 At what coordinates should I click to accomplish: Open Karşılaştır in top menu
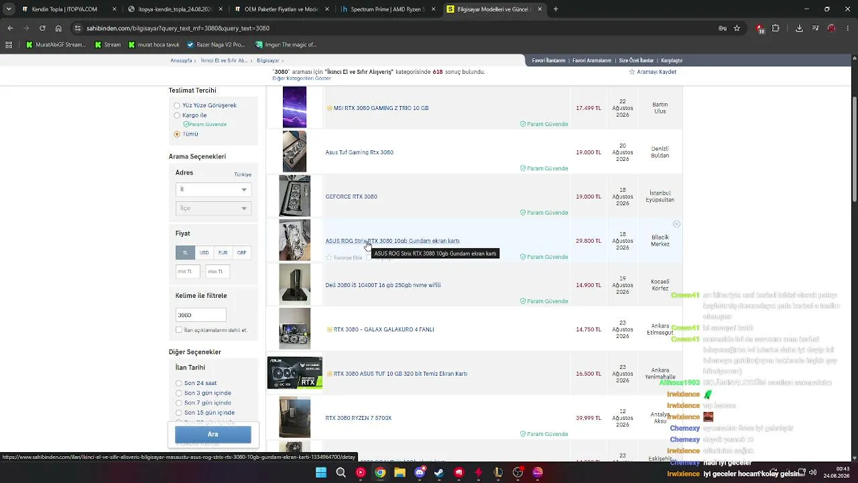(x=672, y=60)
